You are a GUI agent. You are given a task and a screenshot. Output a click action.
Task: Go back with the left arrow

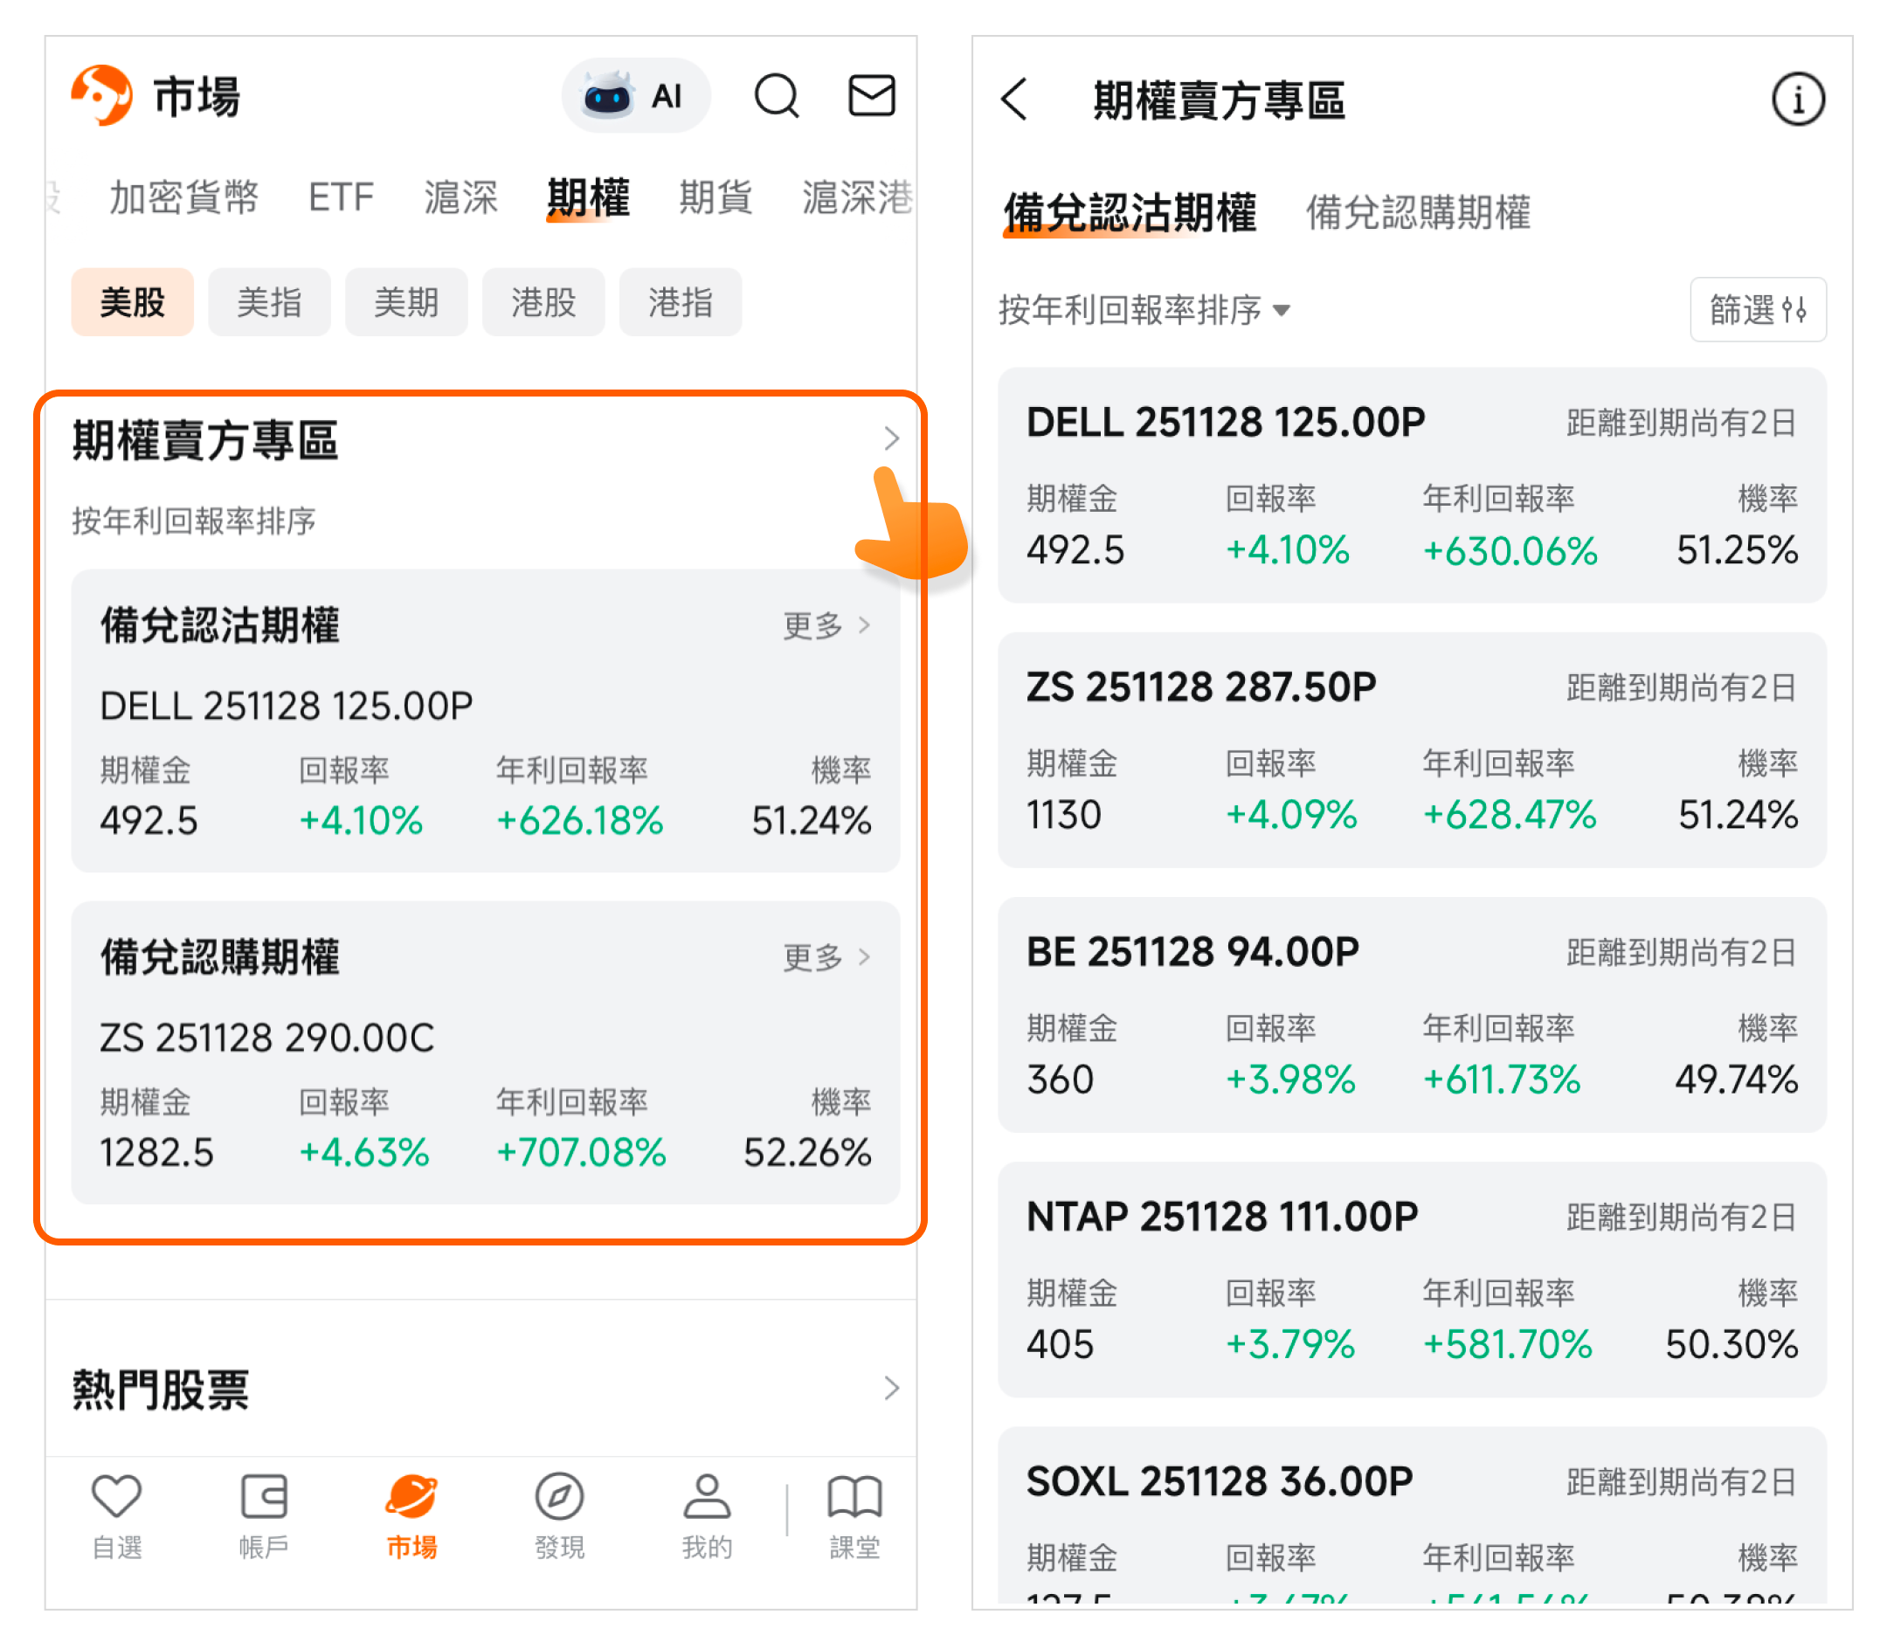pos(1014,100)
